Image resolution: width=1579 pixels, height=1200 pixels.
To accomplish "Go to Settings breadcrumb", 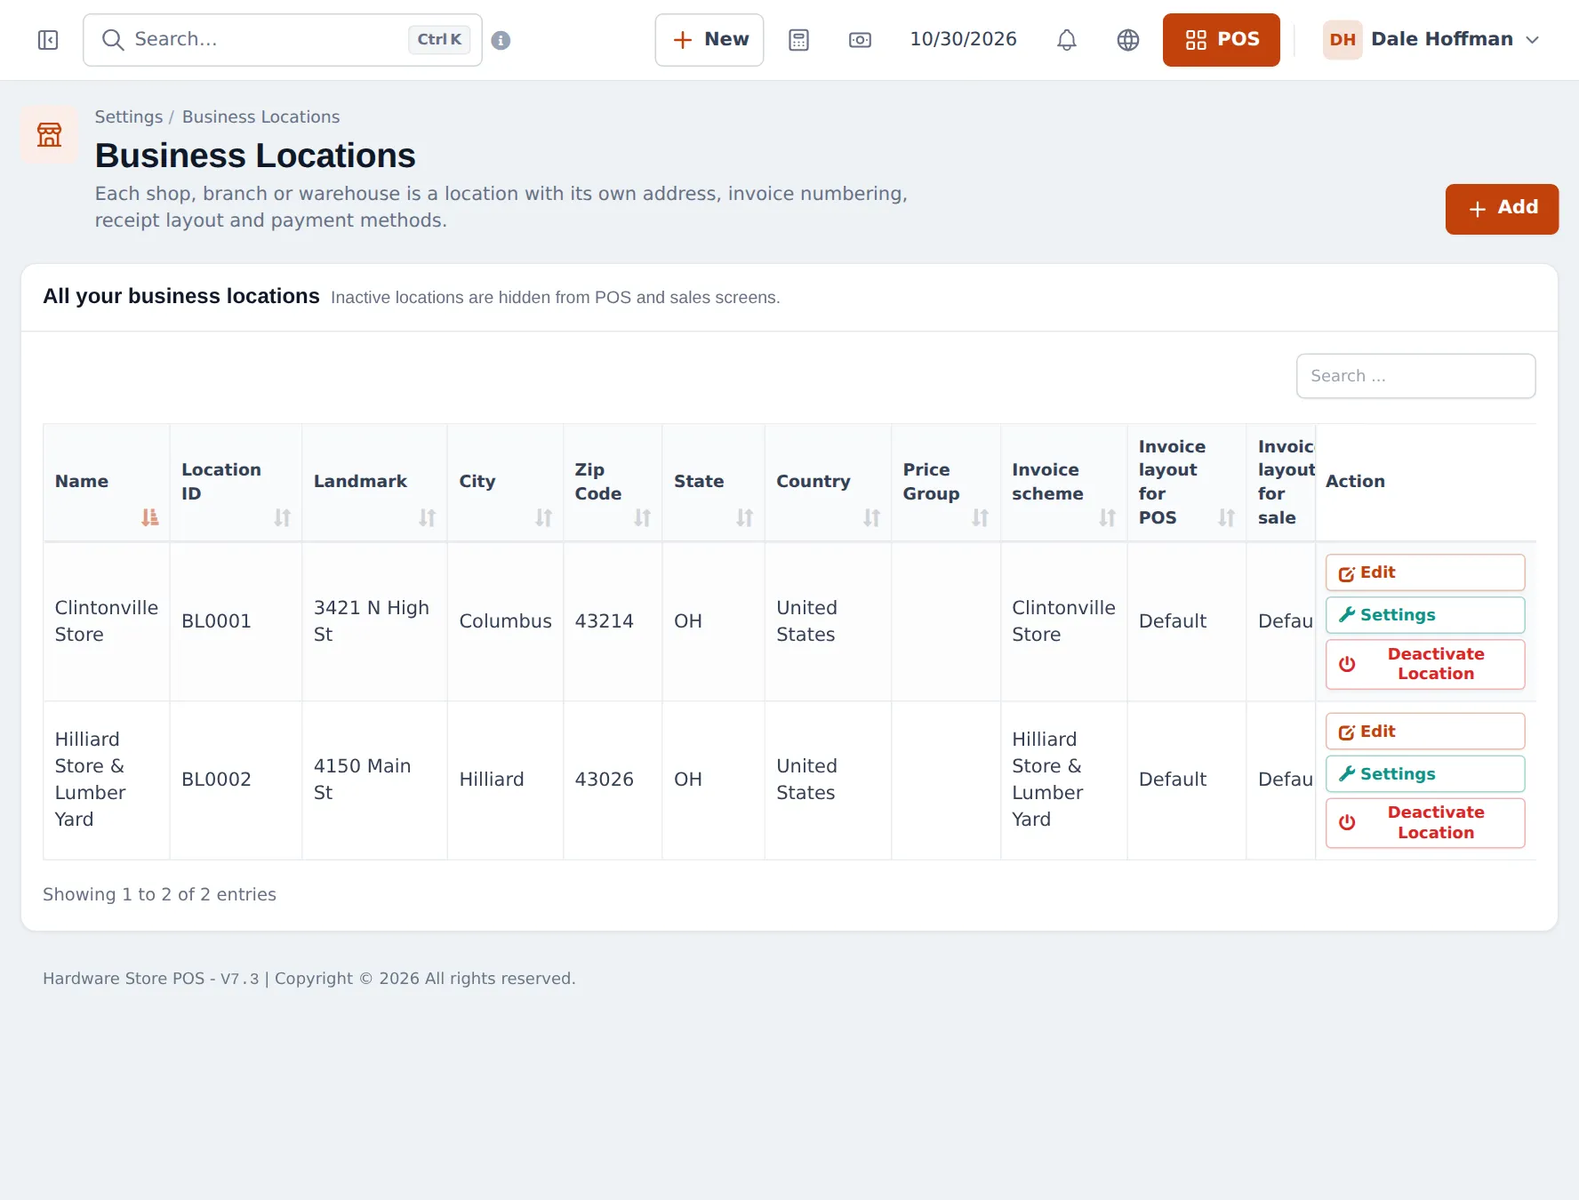I will [129, 117].
